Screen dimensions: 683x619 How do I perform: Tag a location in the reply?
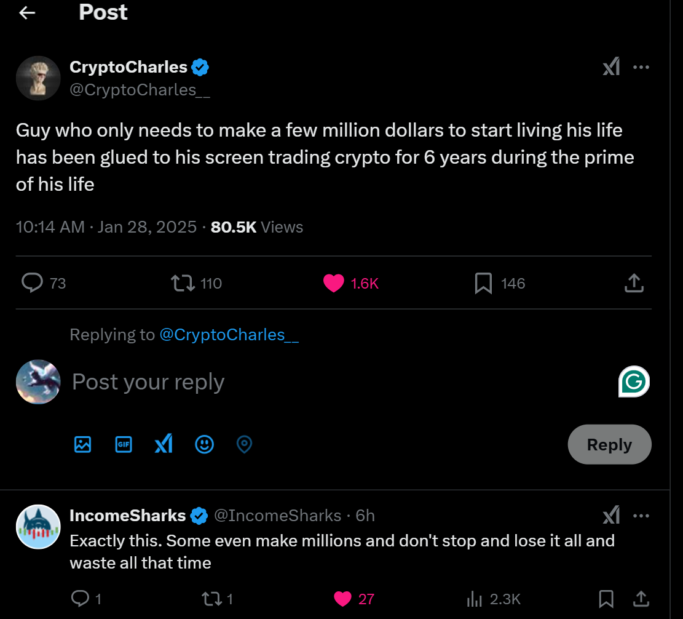[245, 444]
